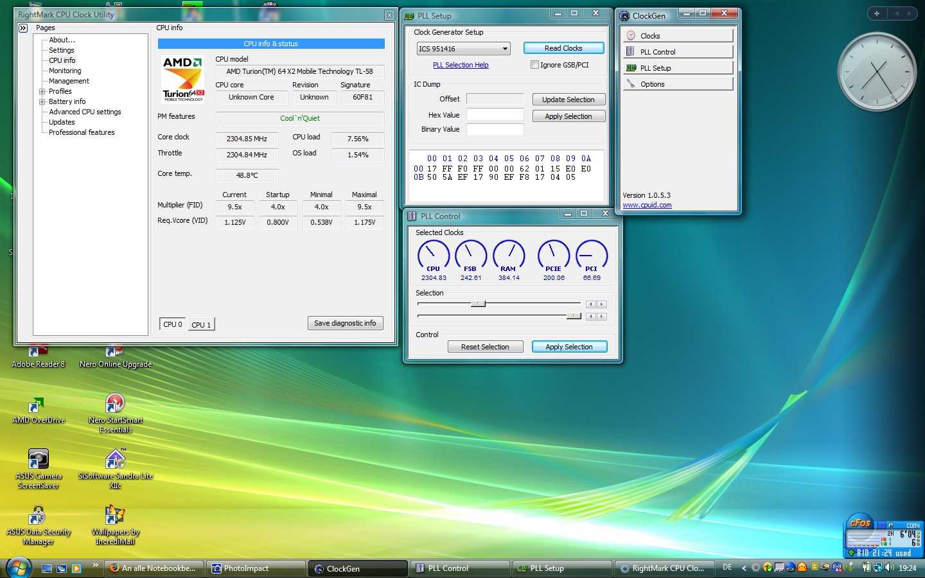Click the analog clock gadget
This screenshot has width=925, height=578.
[877, 72]
